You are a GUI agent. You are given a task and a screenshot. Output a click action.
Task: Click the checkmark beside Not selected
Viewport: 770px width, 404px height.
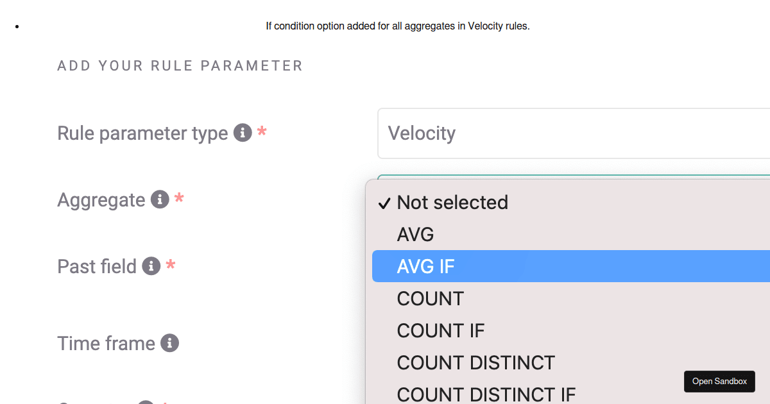[x=384, y=203]
